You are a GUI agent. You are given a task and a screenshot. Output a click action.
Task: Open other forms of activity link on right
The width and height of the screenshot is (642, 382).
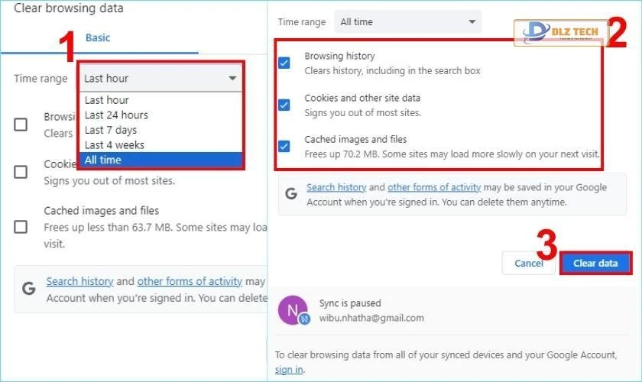coord(434,187)
